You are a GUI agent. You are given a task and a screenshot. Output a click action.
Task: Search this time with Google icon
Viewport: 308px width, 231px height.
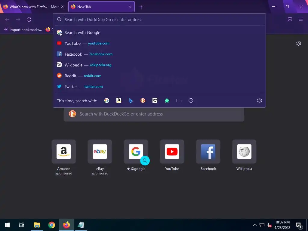(x=107, y=100)
